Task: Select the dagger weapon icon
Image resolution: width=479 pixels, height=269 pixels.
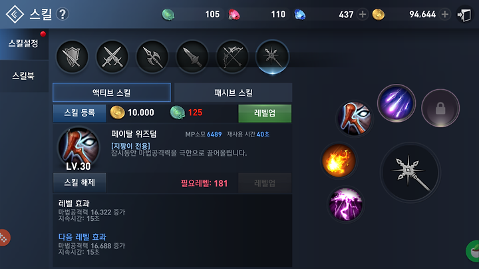Action: click(x=192, y=57)
